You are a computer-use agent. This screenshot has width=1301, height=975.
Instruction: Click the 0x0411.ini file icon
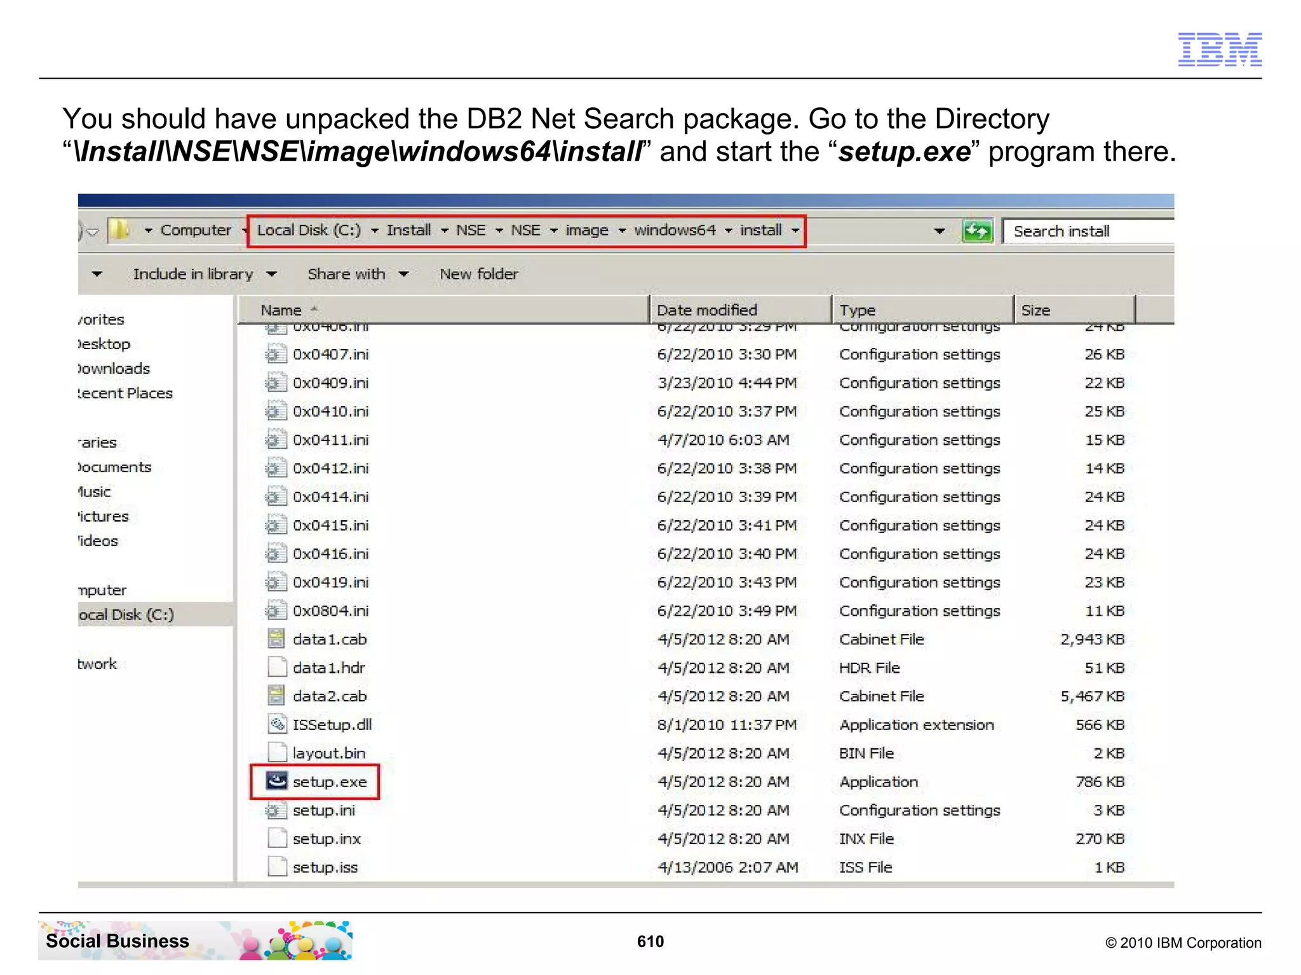(x=275, y=439)
